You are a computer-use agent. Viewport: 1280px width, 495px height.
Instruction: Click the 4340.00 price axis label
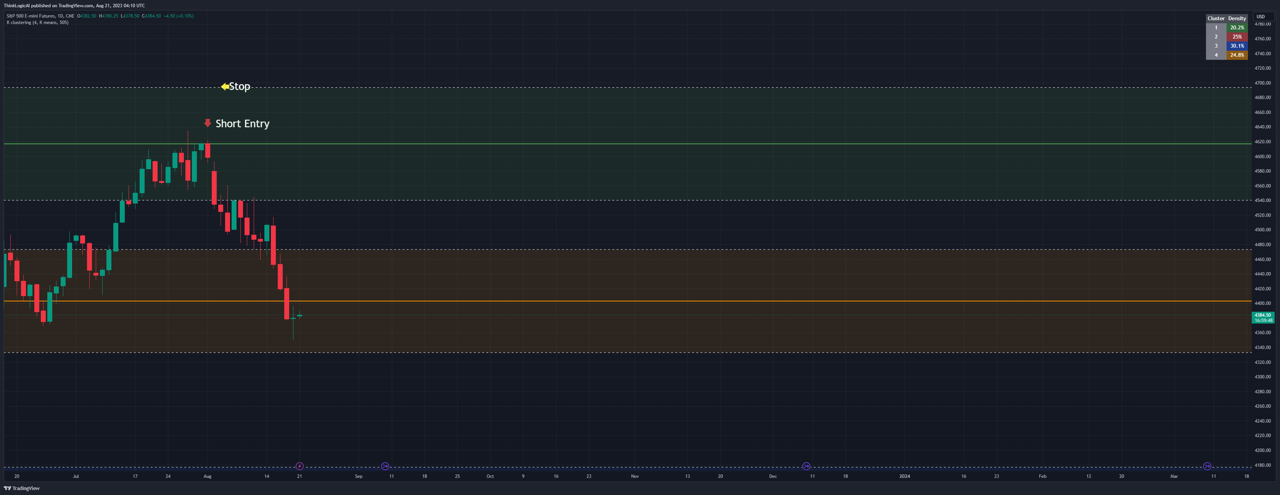1262,347
